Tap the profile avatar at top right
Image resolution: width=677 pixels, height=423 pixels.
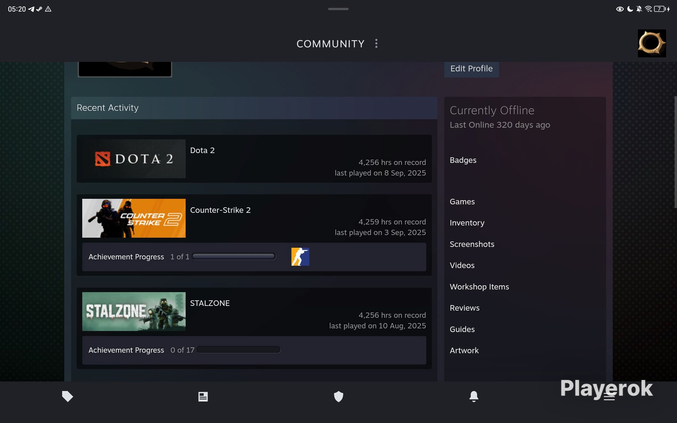[652, 43]
